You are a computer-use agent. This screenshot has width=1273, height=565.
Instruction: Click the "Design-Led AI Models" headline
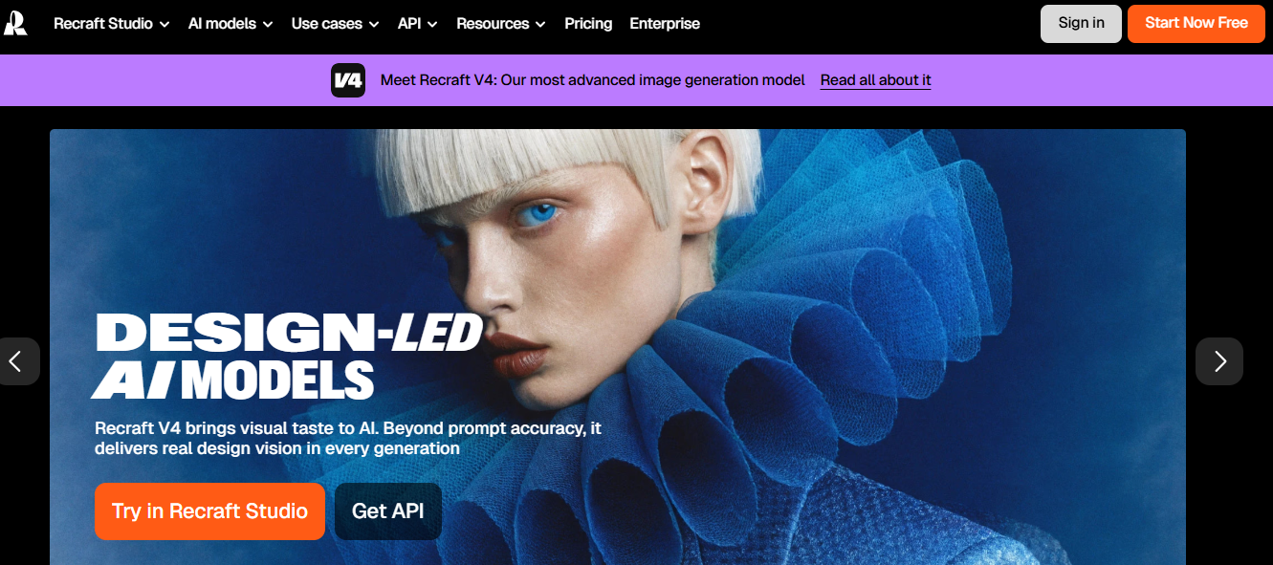(287, 356)
